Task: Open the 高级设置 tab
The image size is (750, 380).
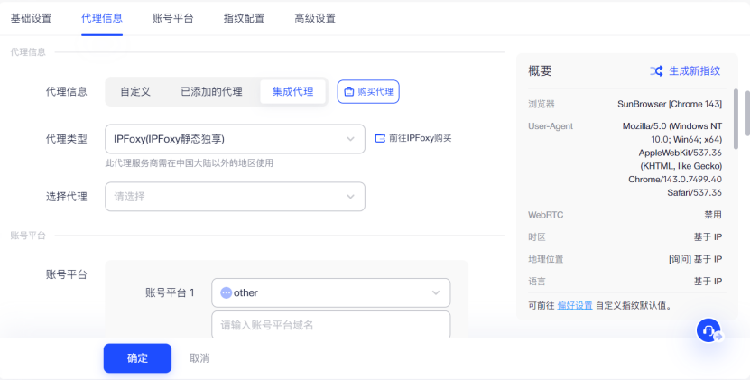Action: tap(315, 18)
